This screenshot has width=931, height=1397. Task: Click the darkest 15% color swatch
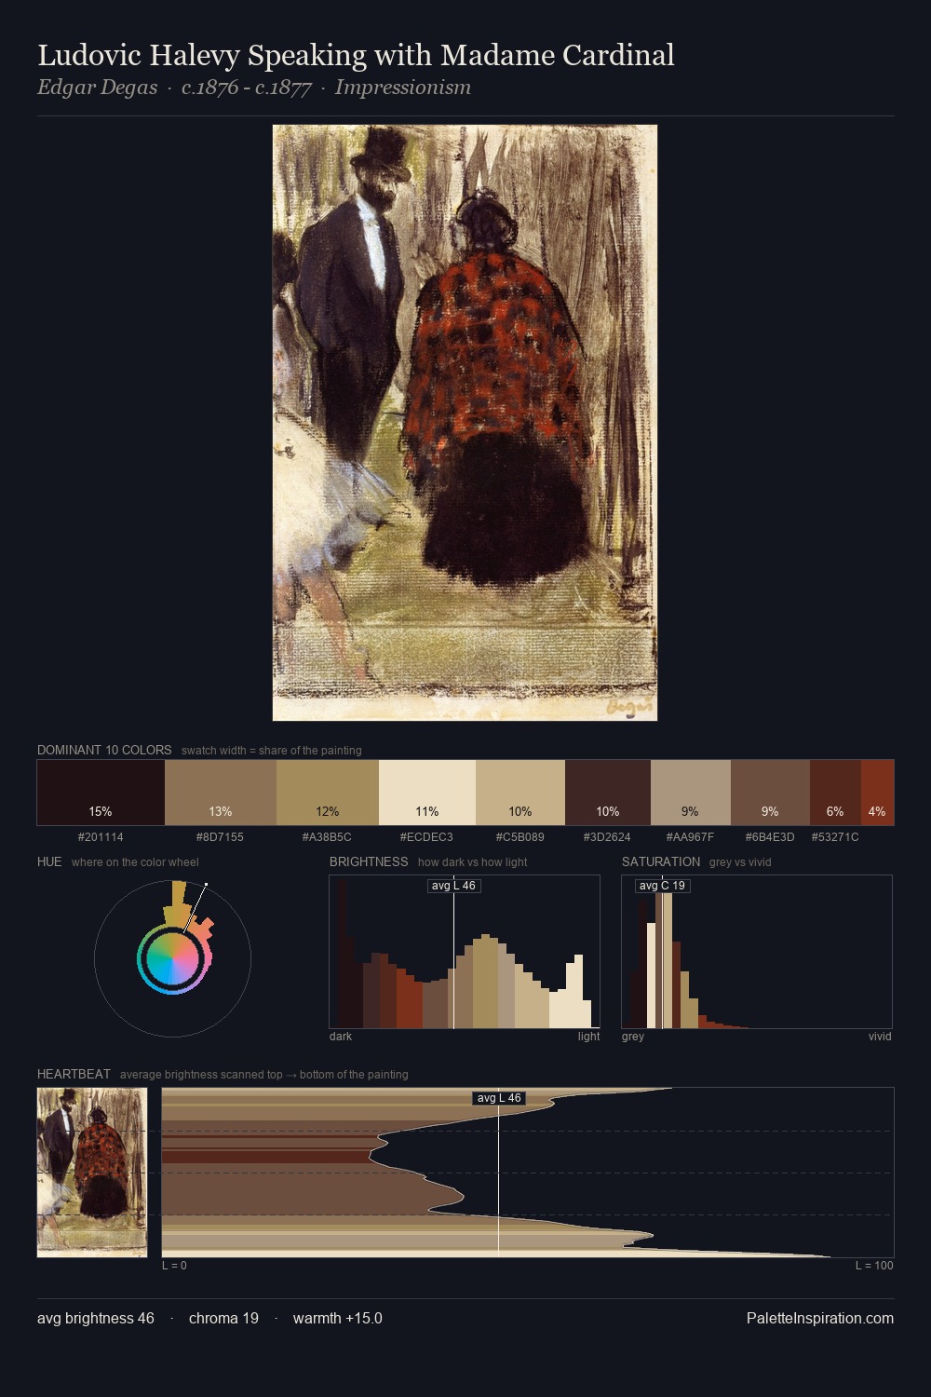point(101,793)
